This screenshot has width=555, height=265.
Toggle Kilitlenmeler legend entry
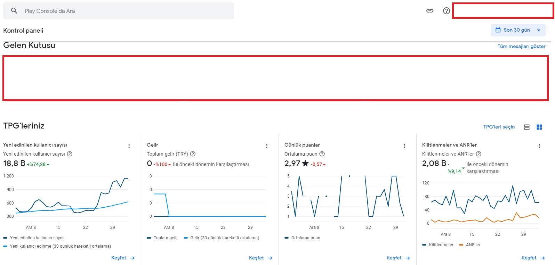438,245
